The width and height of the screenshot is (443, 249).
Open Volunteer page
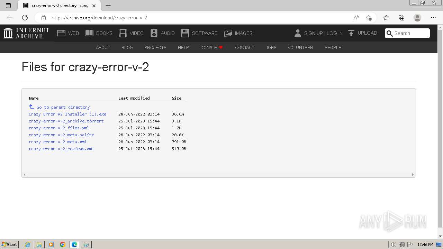(x=300, y=47)
